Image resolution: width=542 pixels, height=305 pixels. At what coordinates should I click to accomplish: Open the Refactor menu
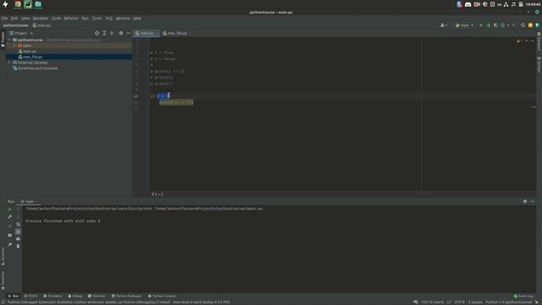[x=71, y=19]
